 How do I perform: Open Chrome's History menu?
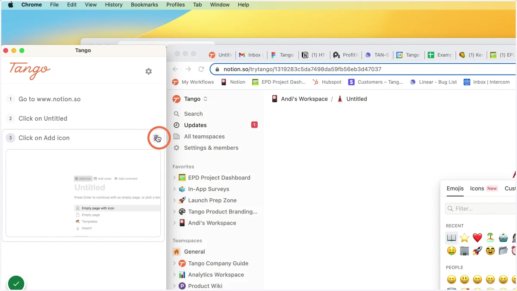click(x=114, y=5)
